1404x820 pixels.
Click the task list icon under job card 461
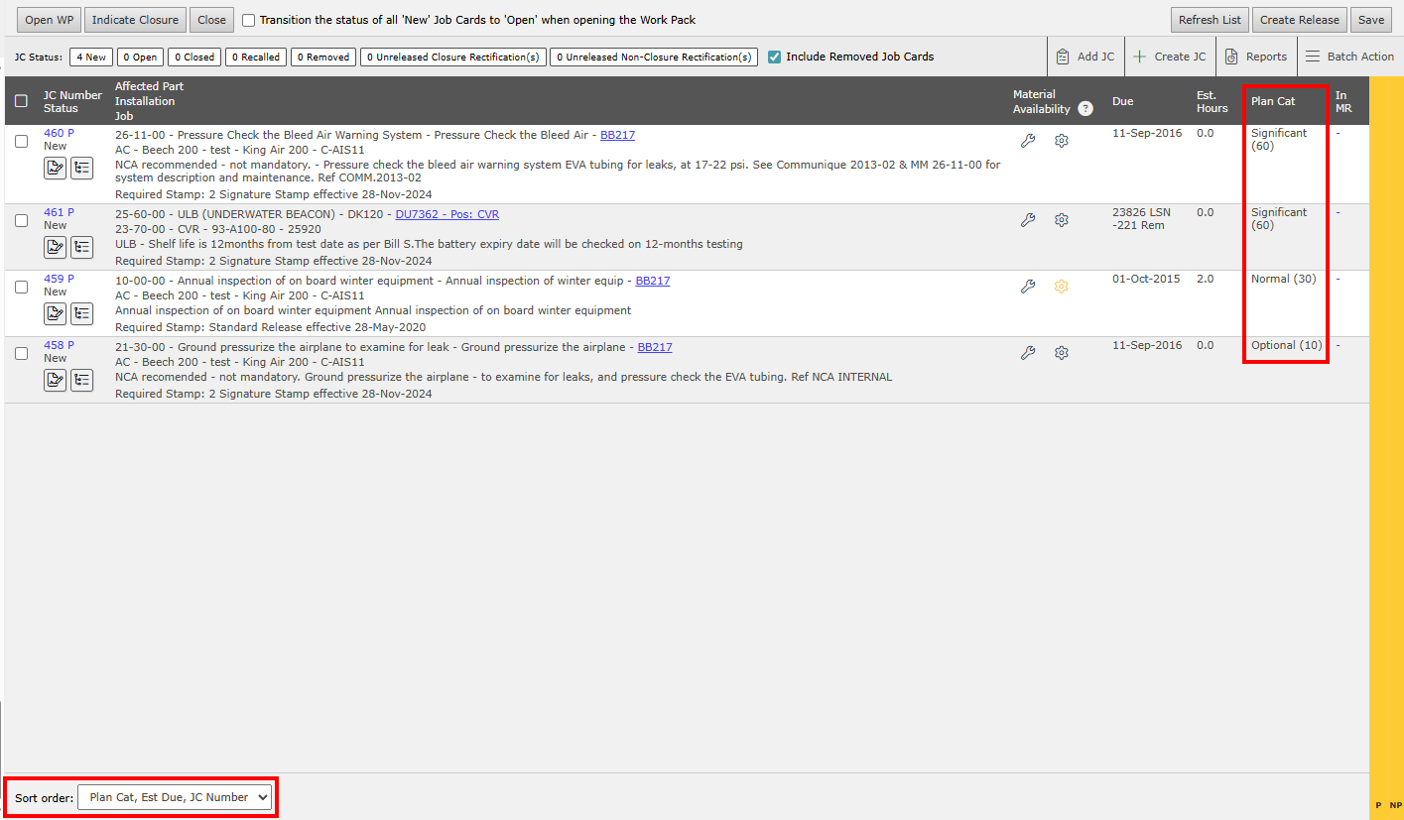coord(81,247)
